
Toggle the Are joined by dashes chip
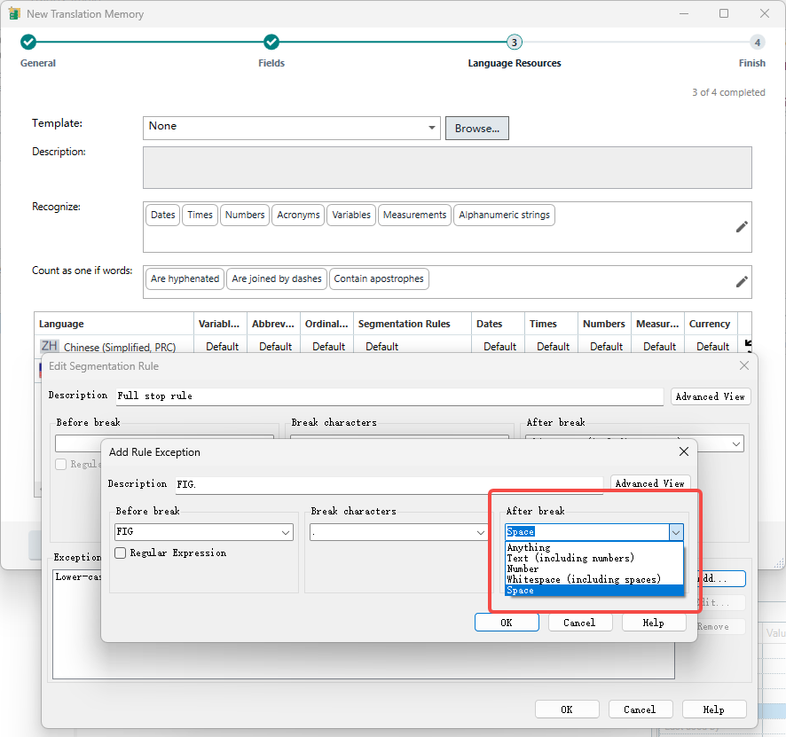coord(277,278)
